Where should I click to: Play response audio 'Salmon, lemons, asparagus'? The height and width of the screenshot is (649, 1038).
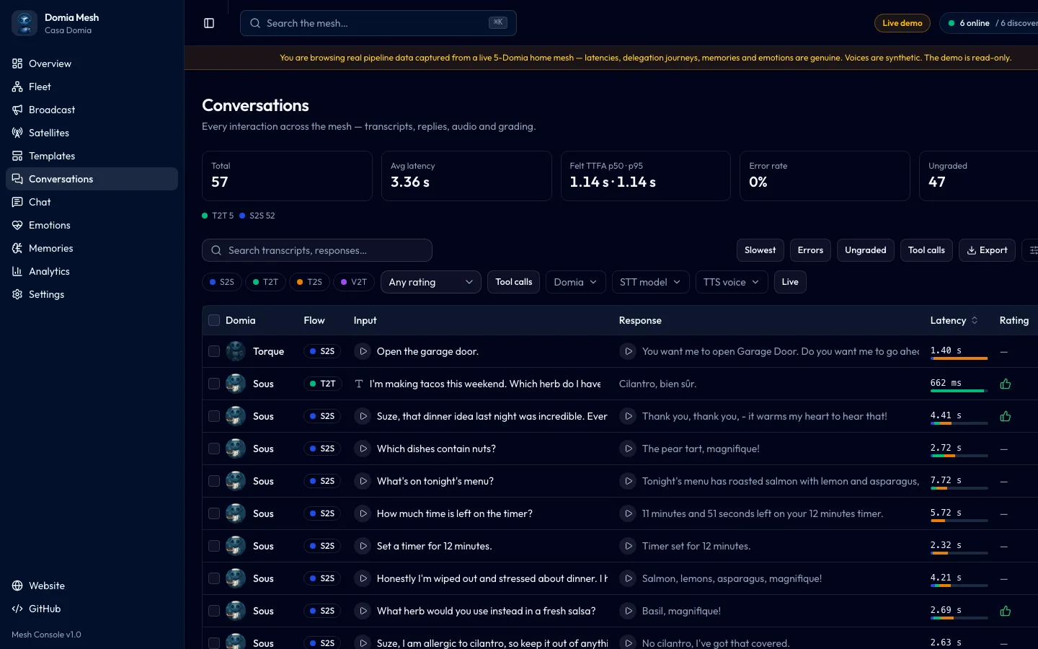[x=628, y=578]
